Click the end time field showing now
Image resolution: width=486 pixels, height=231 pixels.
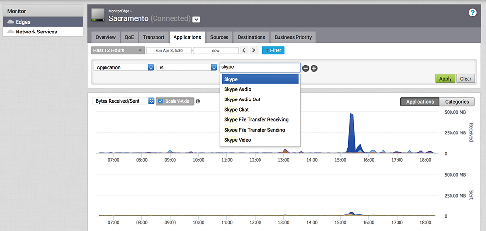[216, 50]
